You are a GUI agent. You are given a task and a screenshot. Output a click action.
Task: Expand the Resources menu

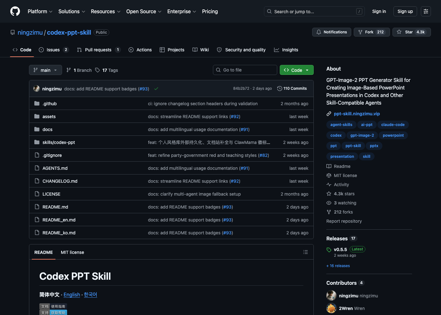click(106, 11)
